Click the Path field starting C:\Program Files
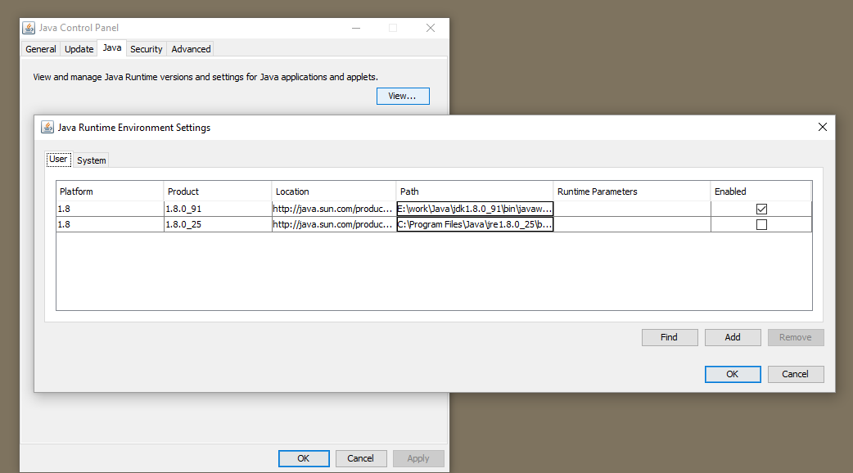 click(x=475, y=224)
